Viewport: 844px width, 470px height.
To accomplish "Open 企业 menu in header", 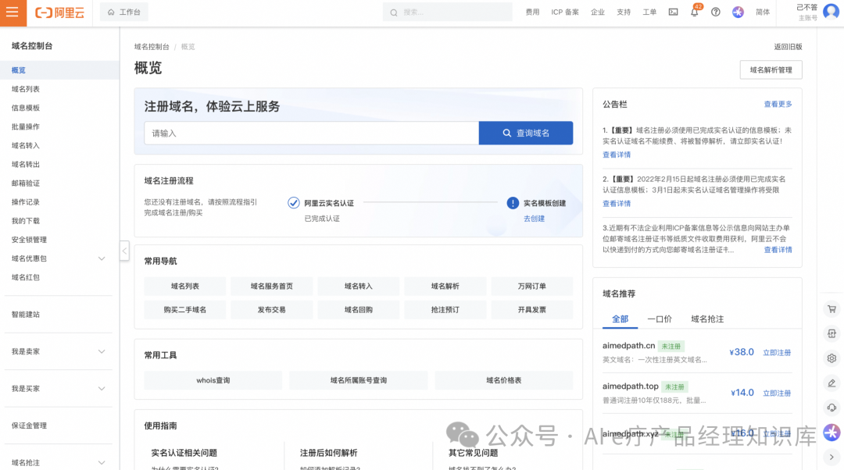I will (x=598, y=12).
